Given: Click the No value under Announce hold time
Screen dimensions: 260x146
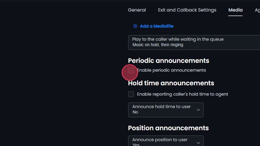Looking at the screenshot, I should click(x=135, y=112).
